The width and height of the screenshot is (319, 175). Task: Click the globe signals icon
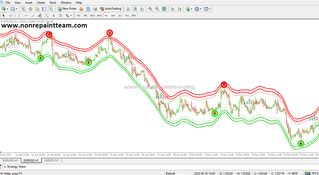click(95, 9)
